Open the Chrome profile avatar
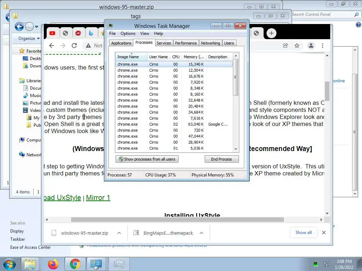362x271 pixels. click(311, 46)
